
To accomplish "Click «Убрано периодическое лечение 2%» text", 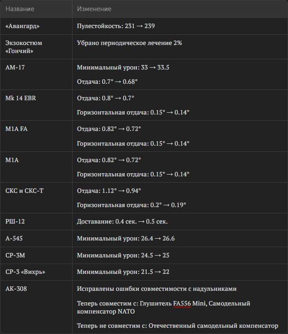I will point(129,43).
